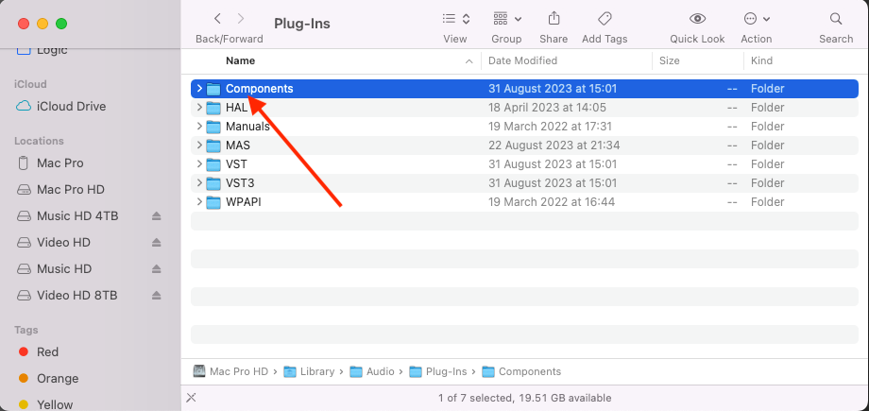Click the WPAPI date '19 March 2022 at 16:44'

point(552,202)
